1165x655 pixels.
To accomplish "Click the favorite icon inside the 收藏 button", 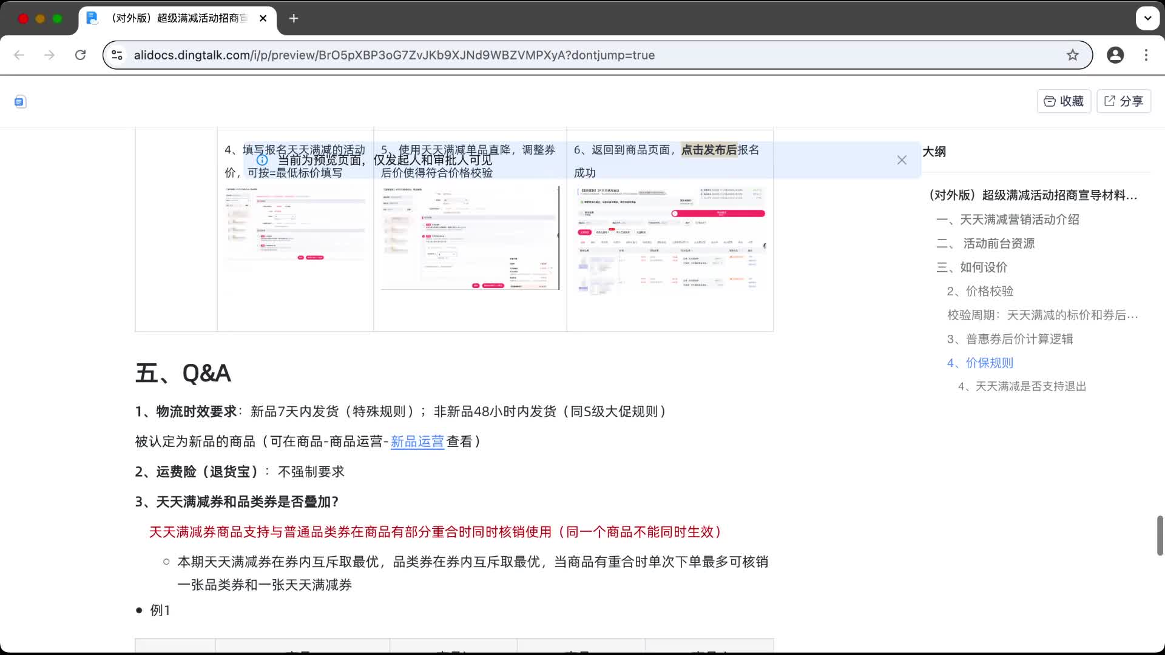I will point(1050,101).
